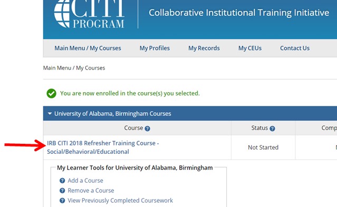This screenshot has height=207, width=337.
Task: Click help icon next to Status header
Action: (272, 129)
